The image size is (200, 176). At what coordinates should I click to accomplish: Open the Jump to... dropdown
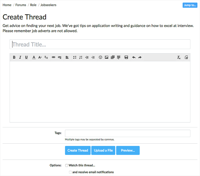click(190, 5)
